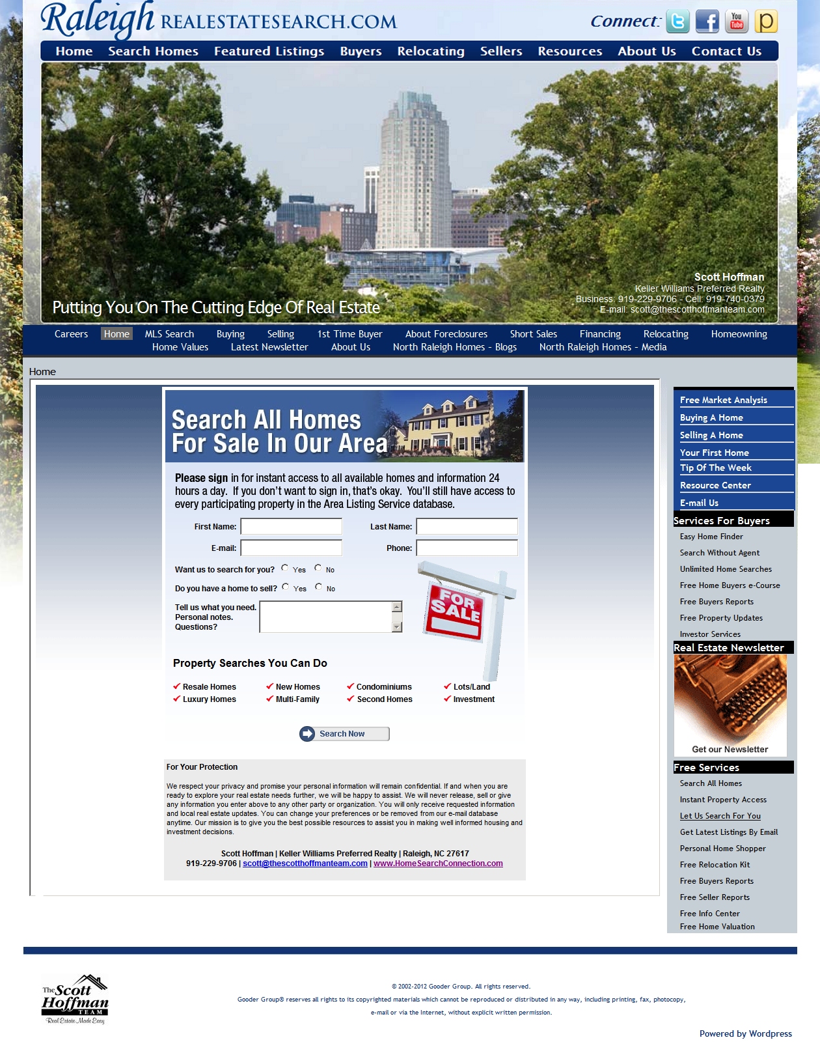Open Tip Of The Week sidebar link

pos(716,468)
